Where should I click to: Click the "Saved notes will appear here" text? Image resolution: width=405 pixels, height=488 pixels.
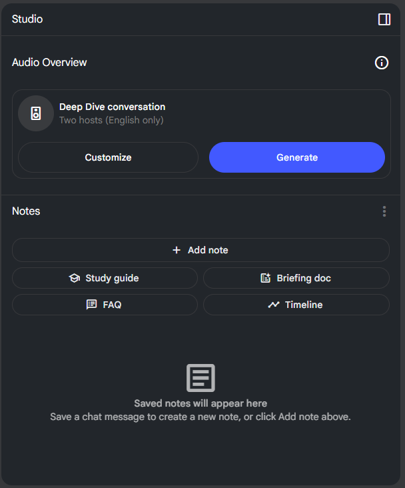tap(201, 403)
